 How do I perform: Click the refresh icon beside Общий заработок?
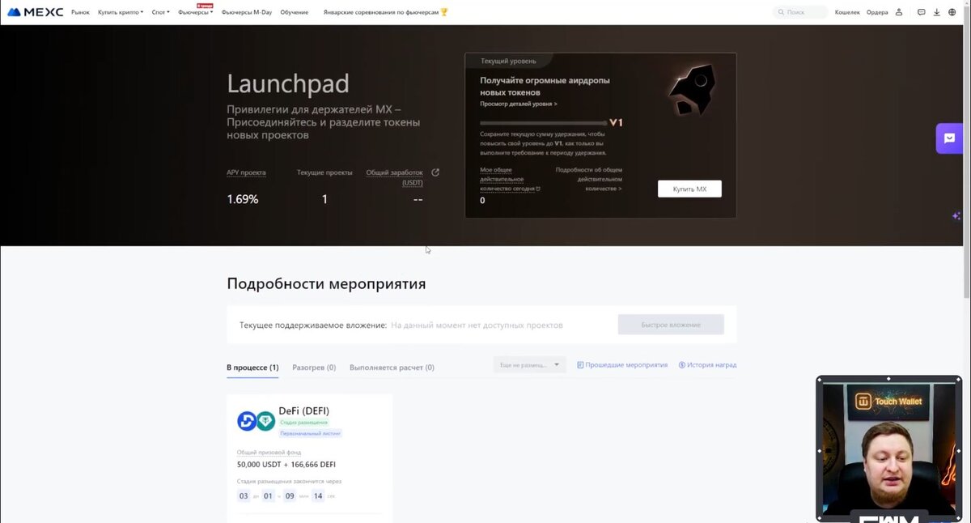point(435,172)
